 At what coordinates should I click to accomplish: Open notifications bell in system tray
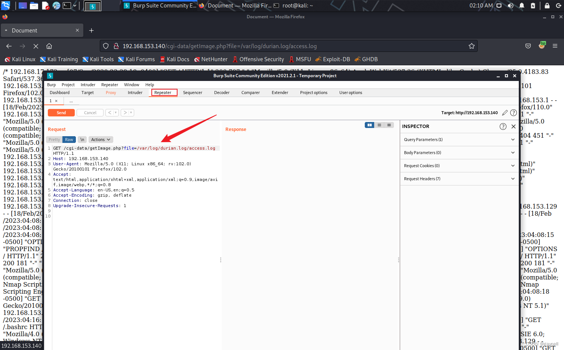[522, 6]
